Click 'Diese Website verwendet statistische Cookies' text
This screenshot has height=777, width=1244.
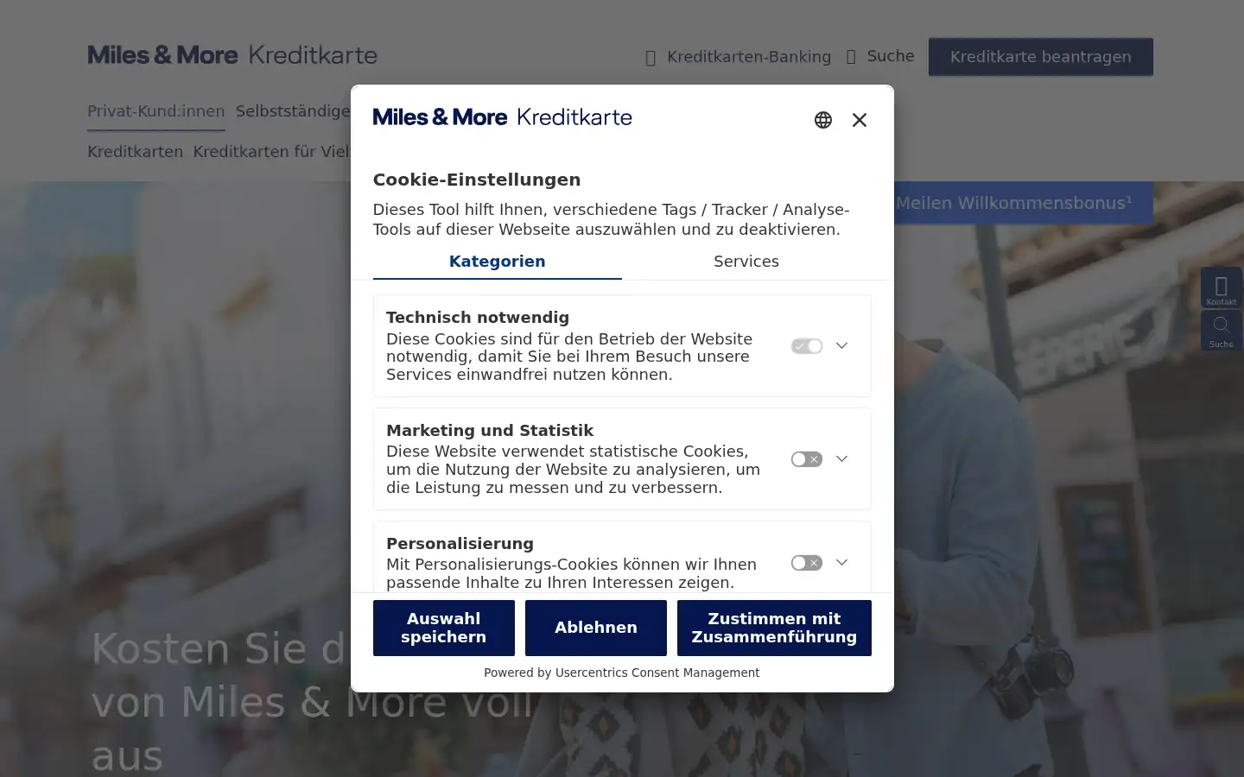[x=574, y=470]
